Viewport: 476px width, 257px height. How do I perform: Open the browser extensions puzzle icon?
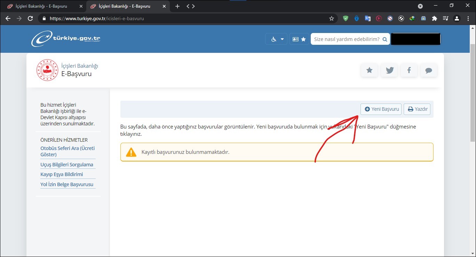click(x=434, y=18)
